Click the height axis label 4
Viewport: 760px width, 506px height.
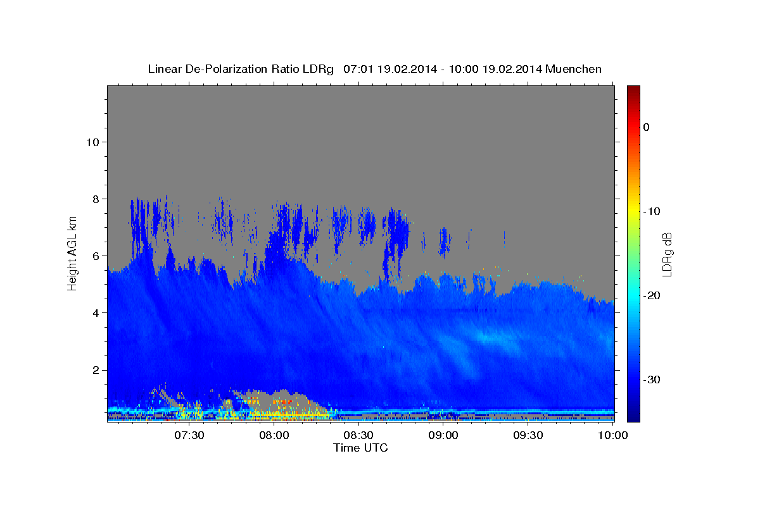[x=95, y=312]
